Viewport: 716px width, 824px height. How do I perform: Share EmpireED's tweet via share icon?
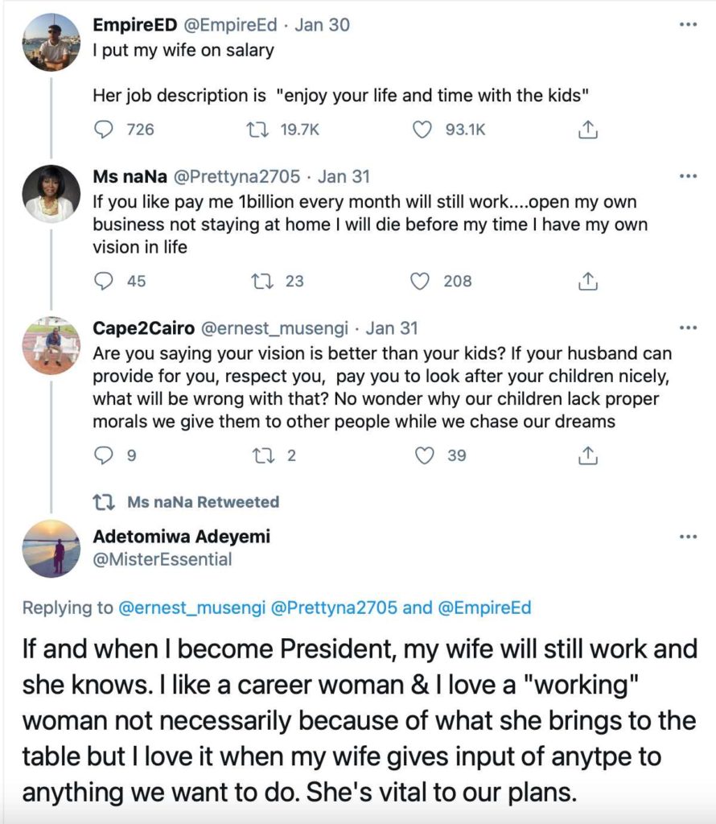click(x=588, y=129)
